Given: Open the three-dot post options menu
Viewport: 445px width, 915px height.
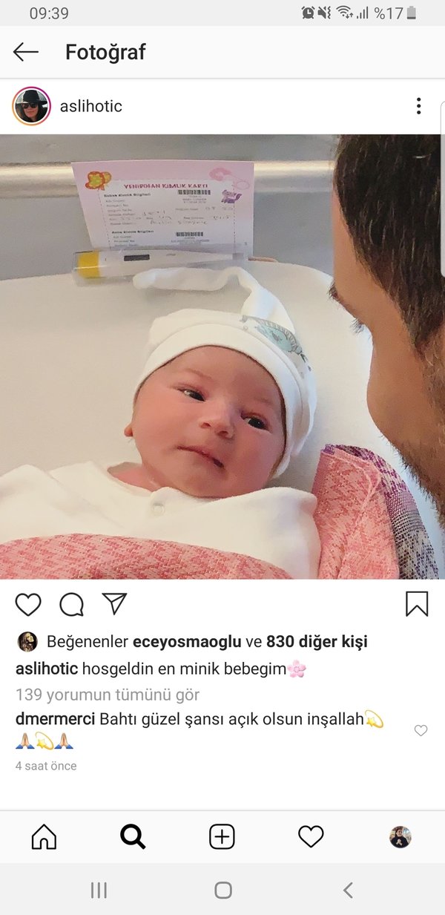Looking at the screenshot, I should pyautogui.click(x=418, y=106).
